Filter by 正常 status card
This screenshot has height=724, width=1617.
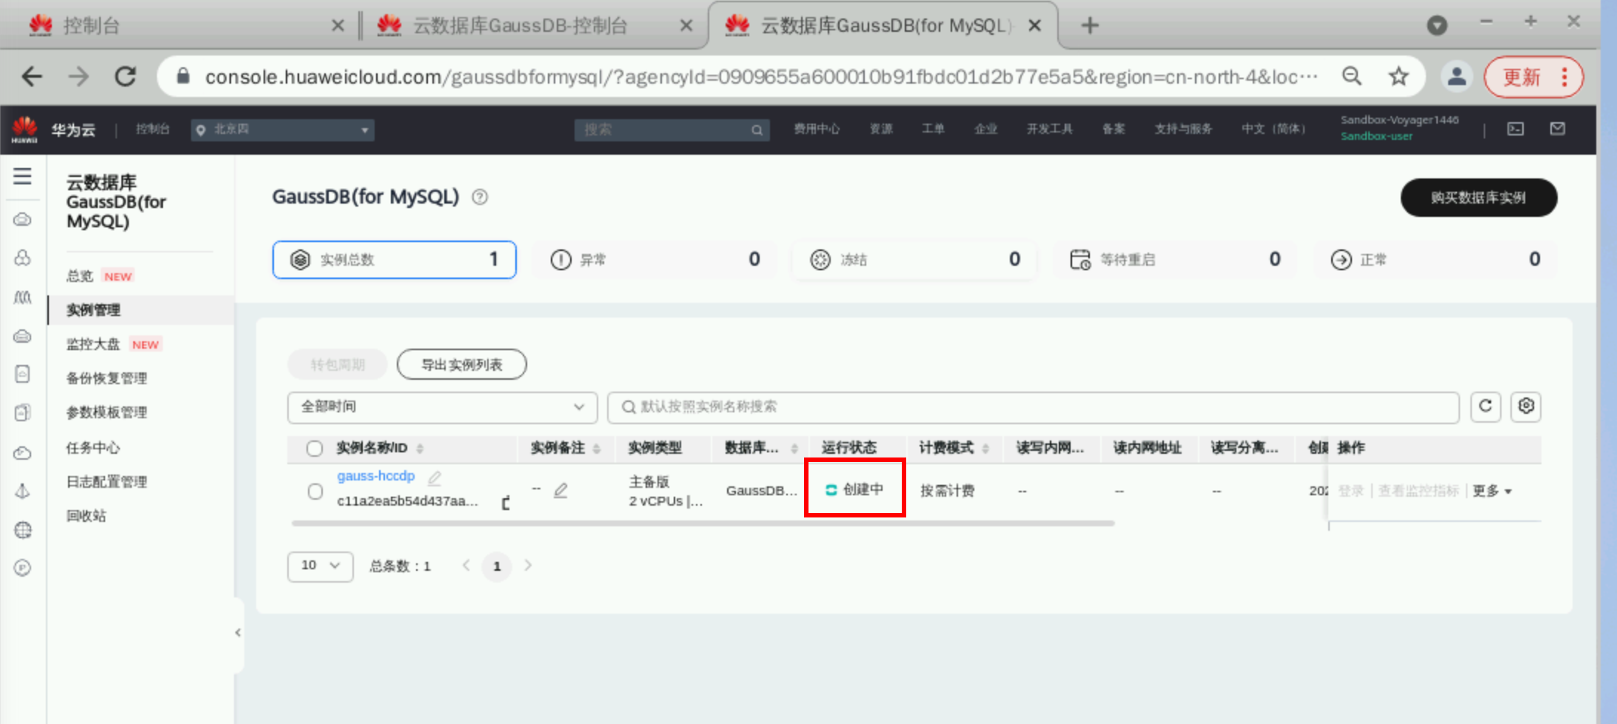(1436, 260)
